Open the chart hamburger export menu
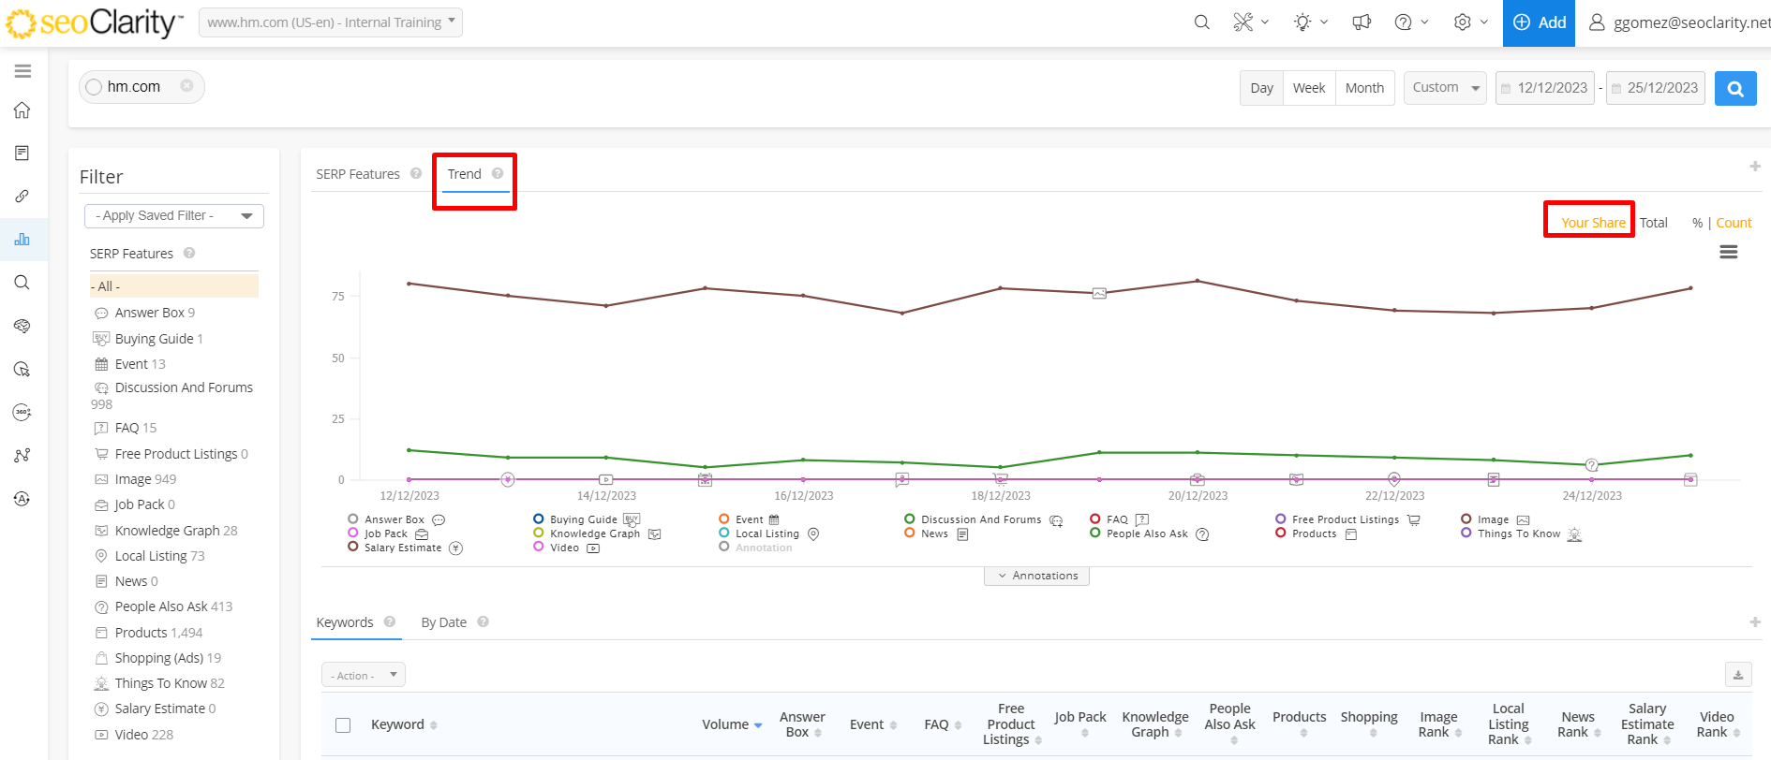 (1729, 252)
